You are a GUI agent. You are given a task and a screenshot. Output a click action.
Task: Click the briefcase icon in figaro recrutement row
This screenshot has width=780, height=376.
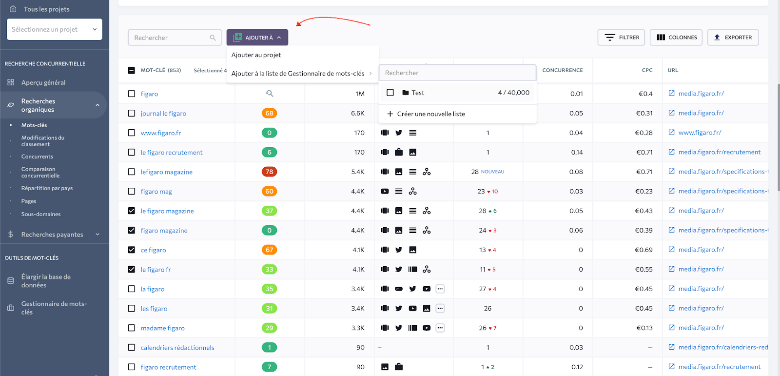[x=399, y=367]
